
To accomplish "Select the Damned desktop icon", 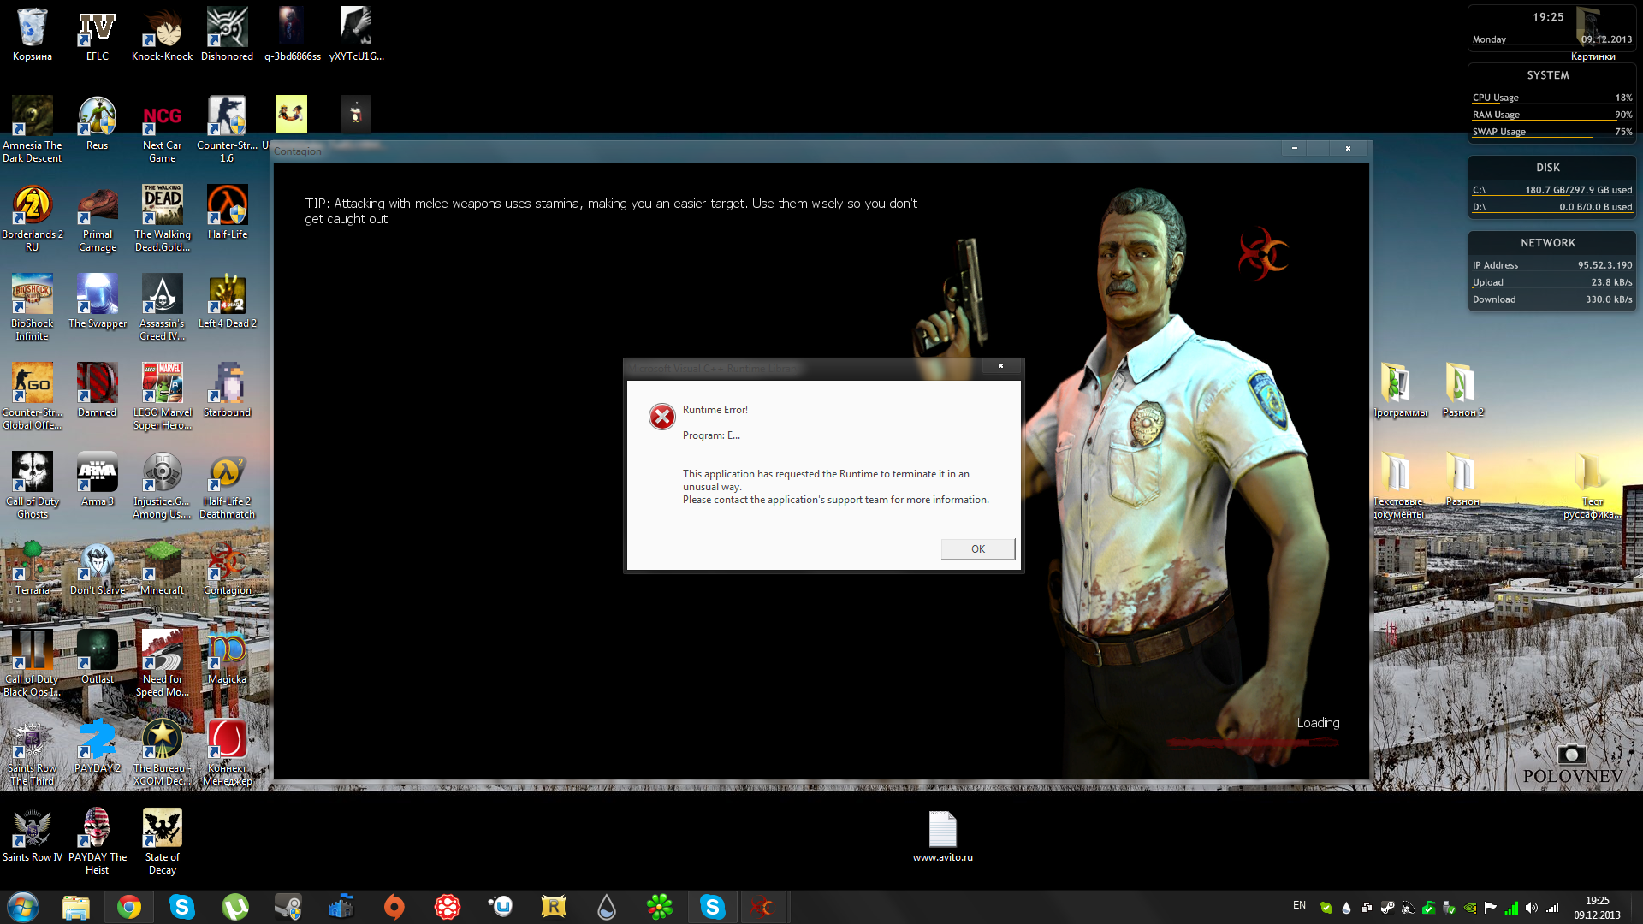I will tap(98, 390).
